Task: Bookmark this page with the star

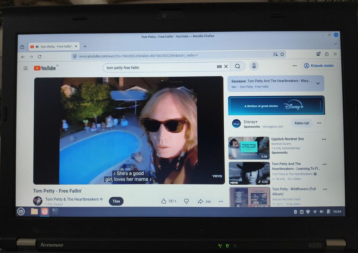Action: point(282,54)
